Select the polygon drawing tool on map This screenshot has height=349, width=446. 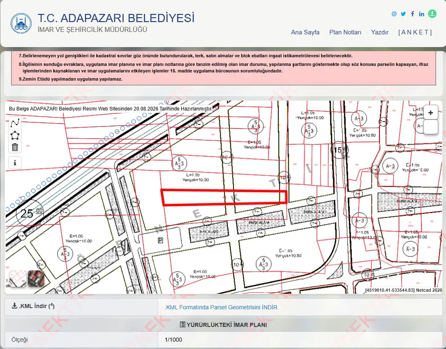click(15, 135)
